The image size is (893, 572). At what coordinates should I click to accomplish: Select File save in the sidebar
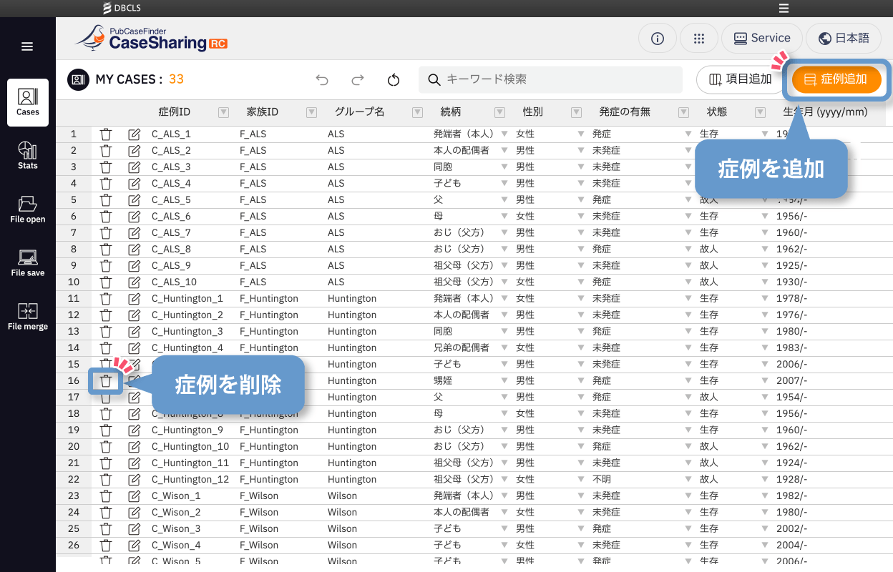[28, 262]
